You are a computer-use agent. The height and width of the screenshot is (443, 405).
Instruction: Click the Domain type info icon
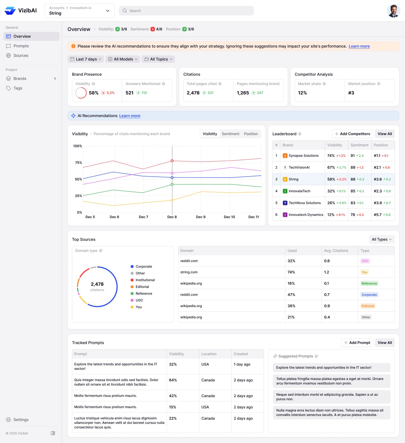101,251
